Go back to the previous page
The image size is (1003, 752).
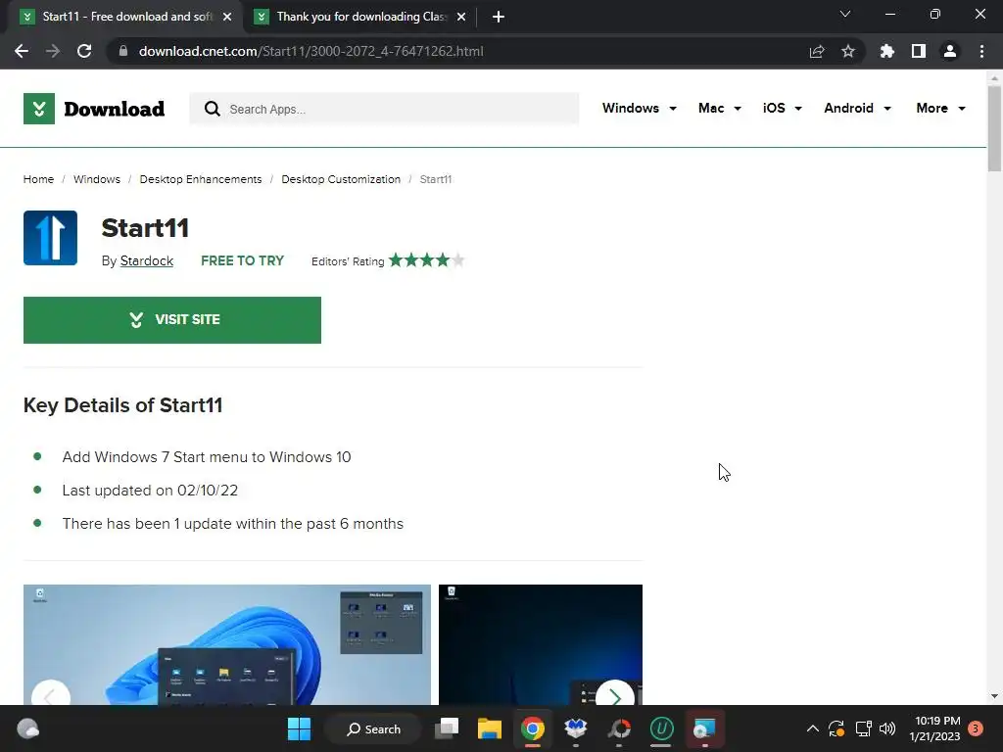coord(22,51)
